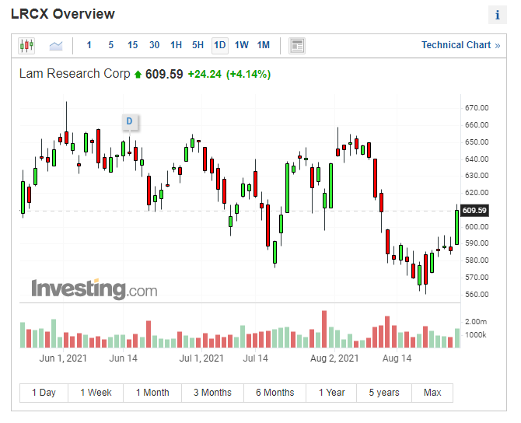Click the +24.24 price change value

(x=205, y=74)
